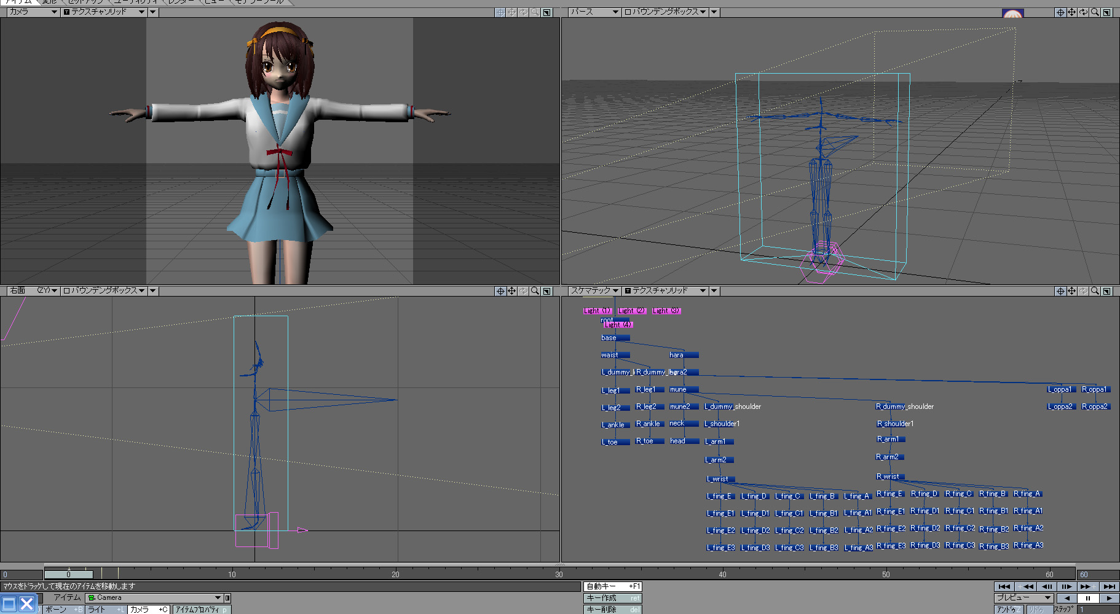Viewport: 1120px width, 614px height.
Task: Open the top-left テクスチャソリッド render mode dropdown
Action: [x=104, y=12]
